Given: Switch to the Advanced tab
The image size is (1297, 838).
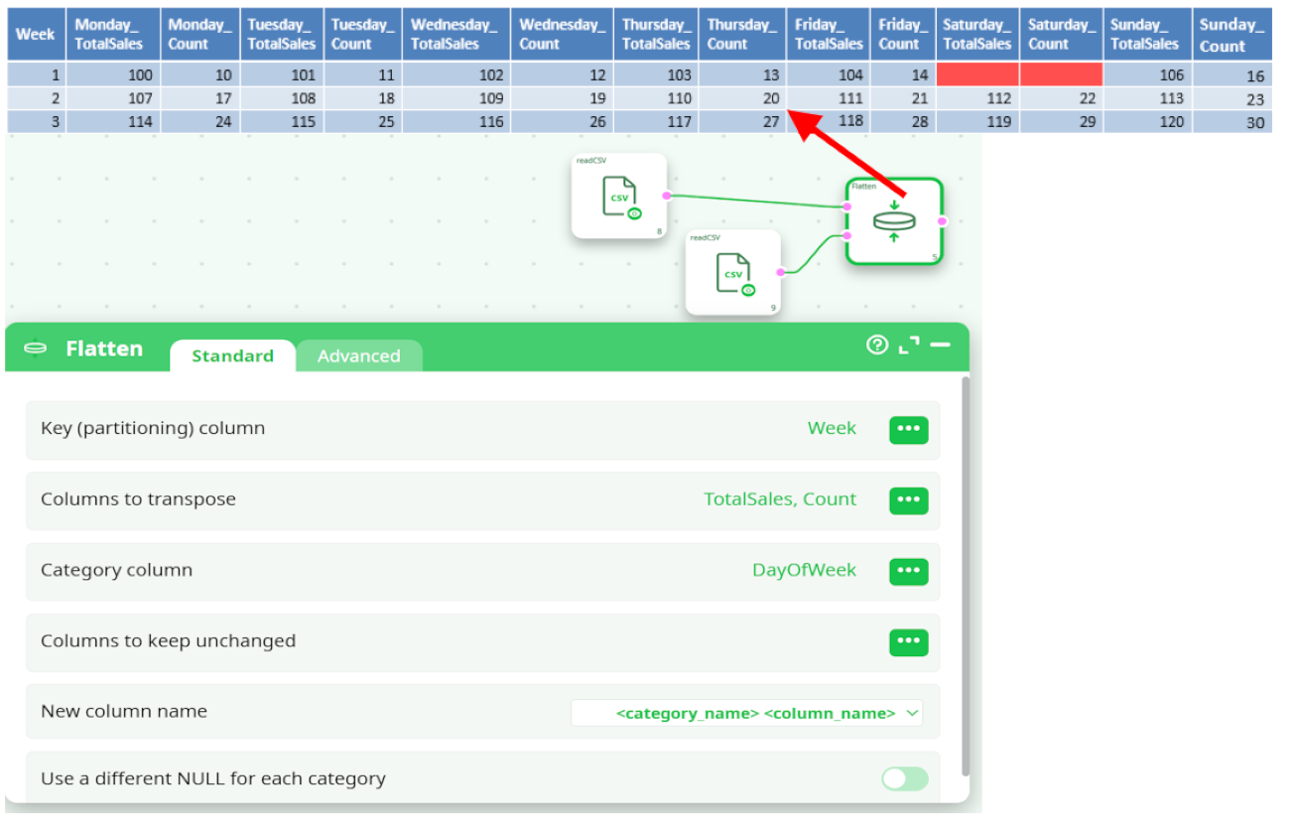Looking at the screenshot, I should (x=358, y=355).
